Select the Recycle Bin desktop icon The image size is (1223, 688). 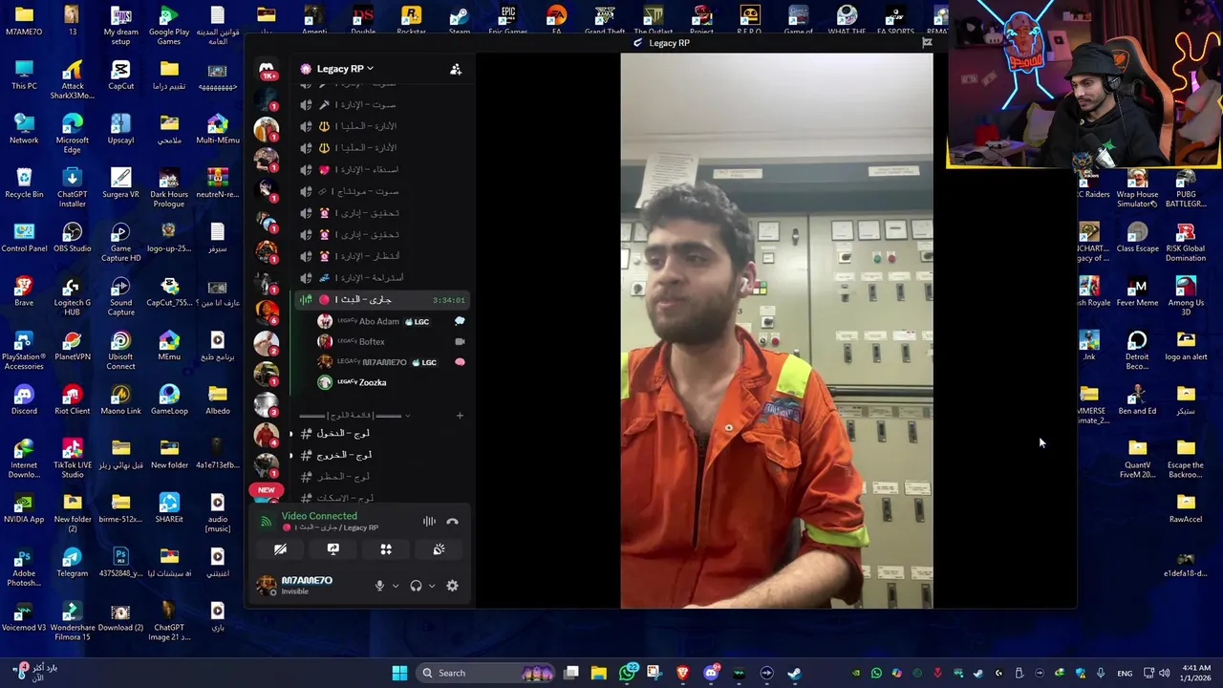coord(24,183)
